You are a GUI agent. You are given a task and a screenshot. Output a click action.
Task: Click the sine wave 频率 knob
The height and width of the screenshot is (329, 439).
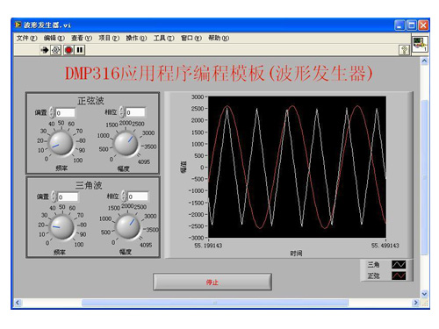[61, 143]
